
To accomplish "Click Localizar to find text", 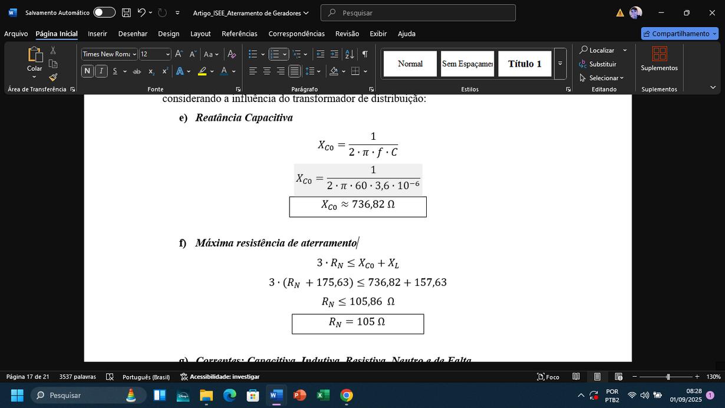I will pyautogui.click(x=597, y=50).
